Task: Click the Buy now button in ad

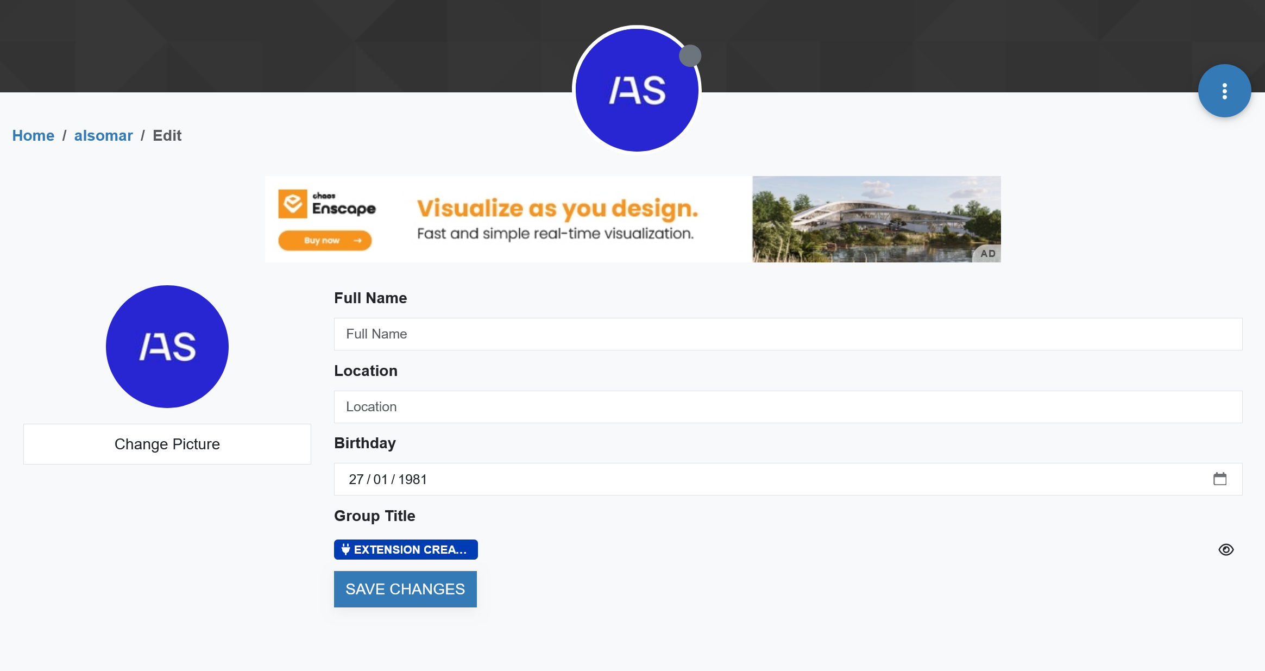Action: 325,240
